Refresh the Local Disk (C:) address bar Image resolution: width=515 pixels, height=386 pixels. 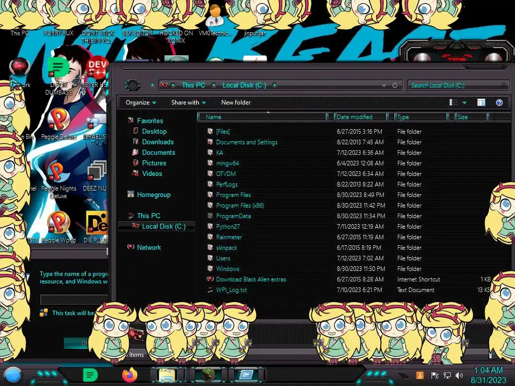(395, 85)
